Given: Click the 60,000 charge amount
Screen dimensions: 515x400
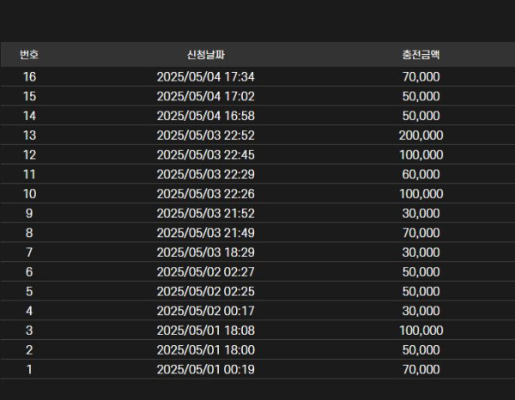Looking at the screenshot, I should point(421,174).
